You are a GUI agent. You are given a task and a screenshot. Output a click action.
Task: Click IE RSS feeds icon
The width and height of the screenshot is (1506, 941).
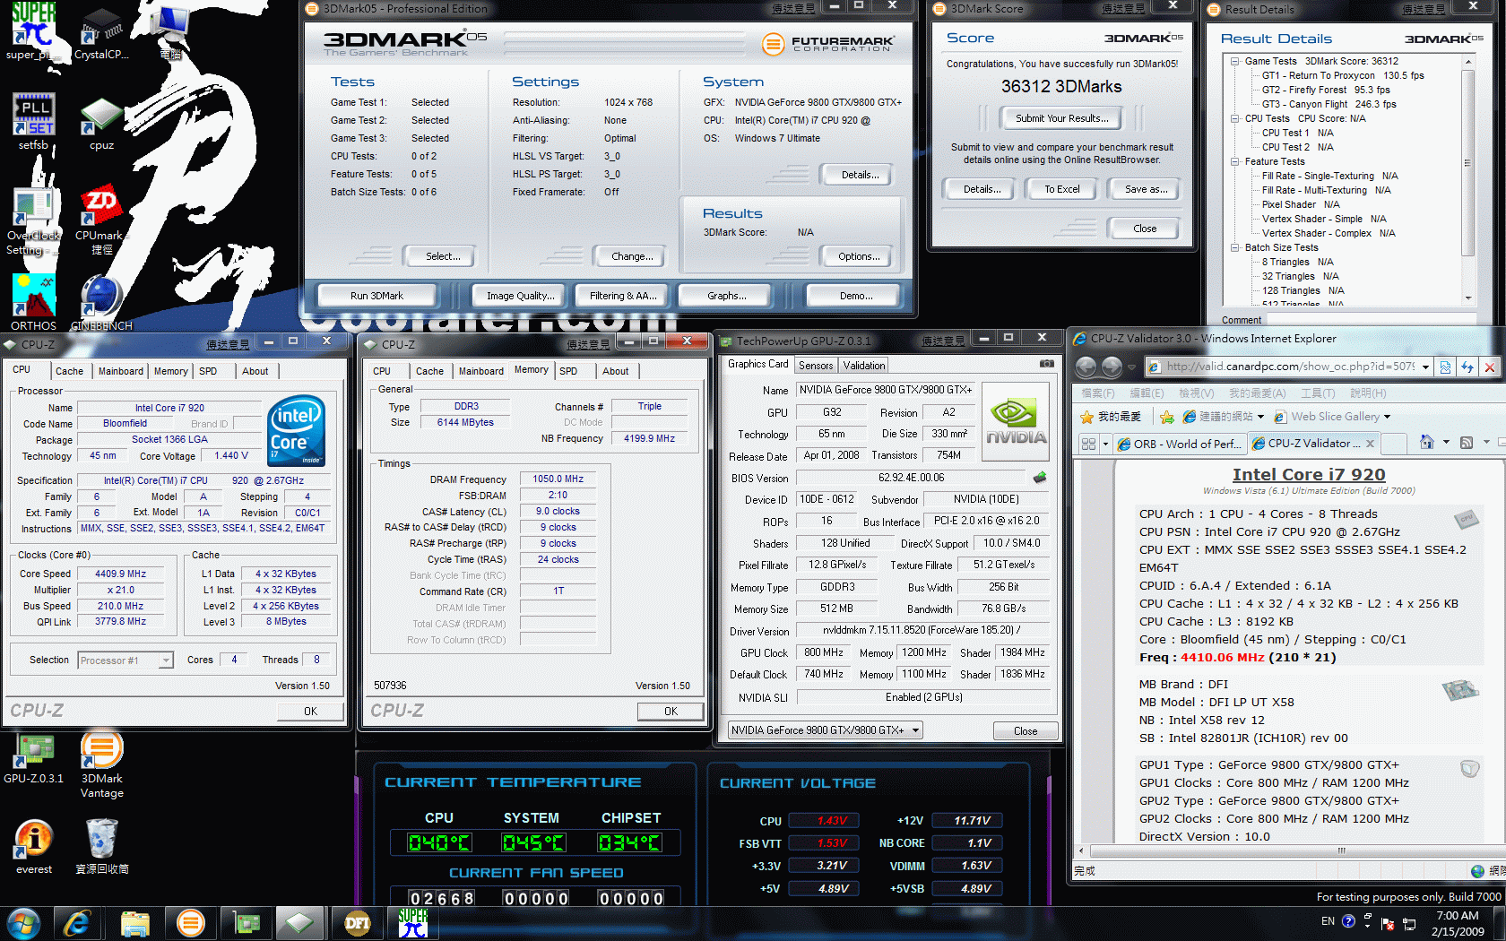click(x=1467, y=442)
